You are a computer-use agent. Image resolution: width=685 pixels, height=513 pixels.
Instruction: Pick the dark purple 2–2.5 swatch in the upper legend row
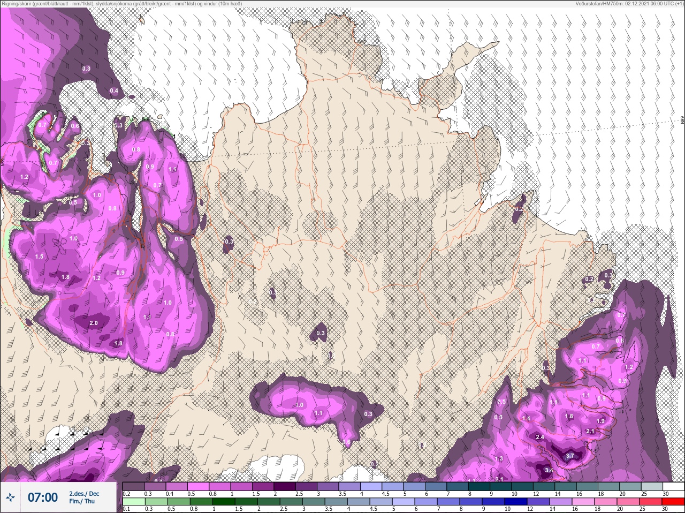[x=284, y=486]
